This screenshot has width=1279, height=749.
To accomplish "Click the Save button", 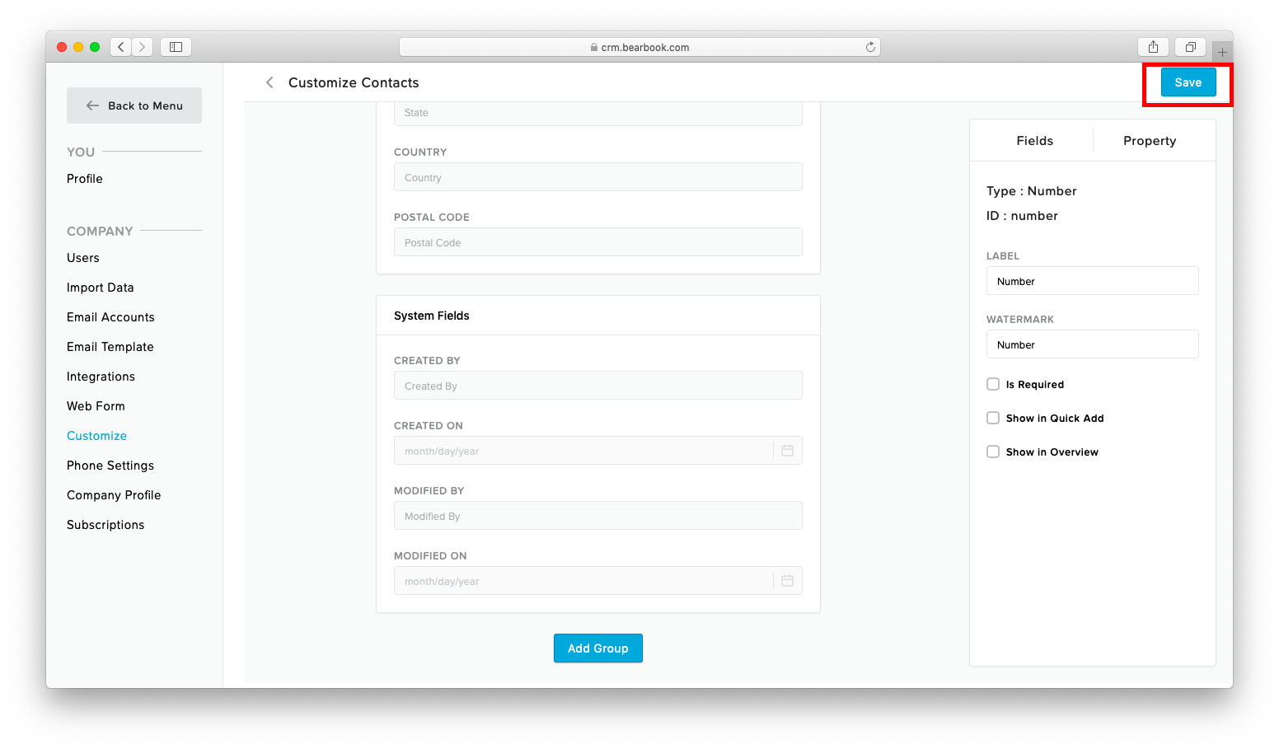I will (1188, 82).
